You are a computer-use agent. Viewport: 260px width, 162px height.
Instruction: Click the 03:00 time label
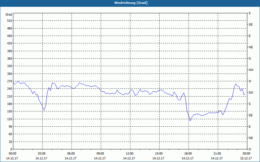[x=43, y=153]
